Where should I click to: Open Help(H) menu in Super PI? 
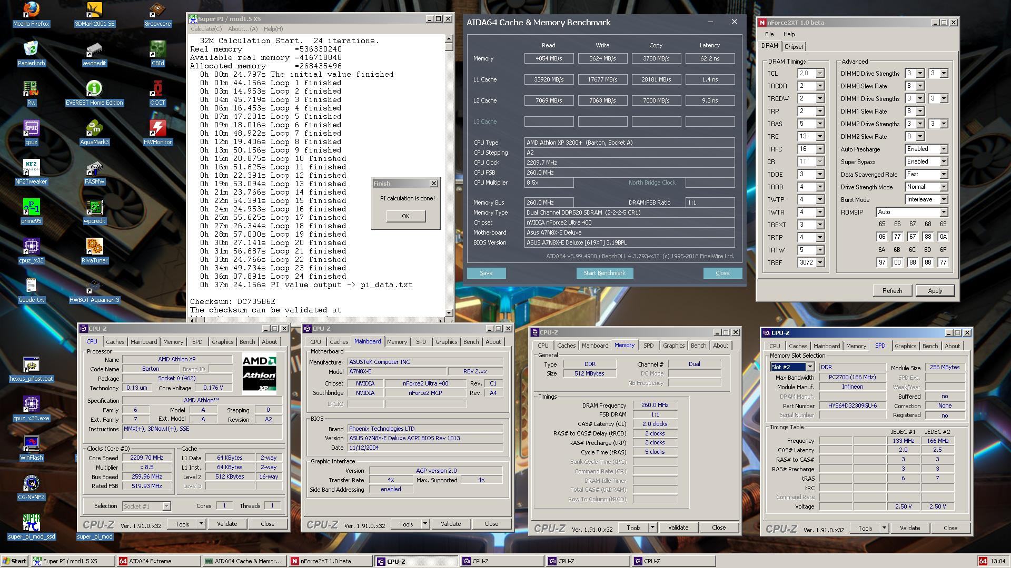pos(273,29)
